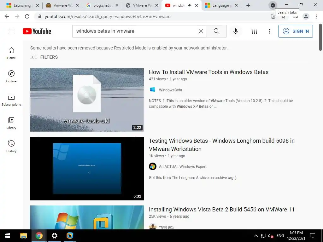
Task: Open the Windows Start menu
Action: click(x=8, y=236)
